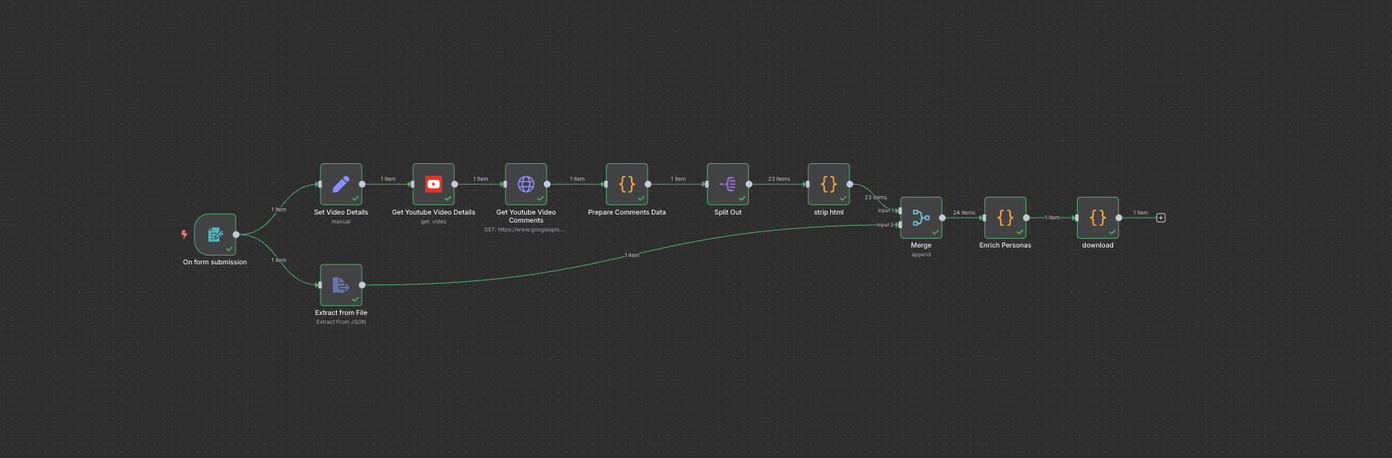Screen dimensions: 1392x458
Task: Open the Extract from File node
Action: click(341, 285)
